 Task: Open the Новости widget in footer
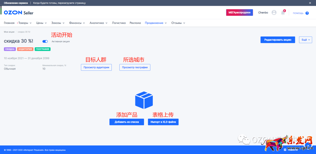(x=291, y=150)
